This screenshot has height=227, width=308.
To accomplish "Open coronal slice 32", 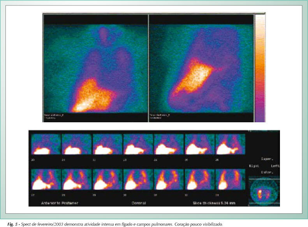I will point(200,179).
